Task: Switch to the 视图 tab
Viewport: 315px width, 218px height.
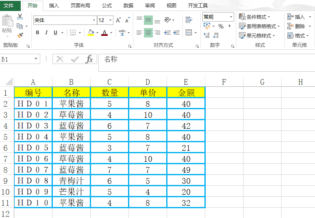Action: click(x=172, y=5)
